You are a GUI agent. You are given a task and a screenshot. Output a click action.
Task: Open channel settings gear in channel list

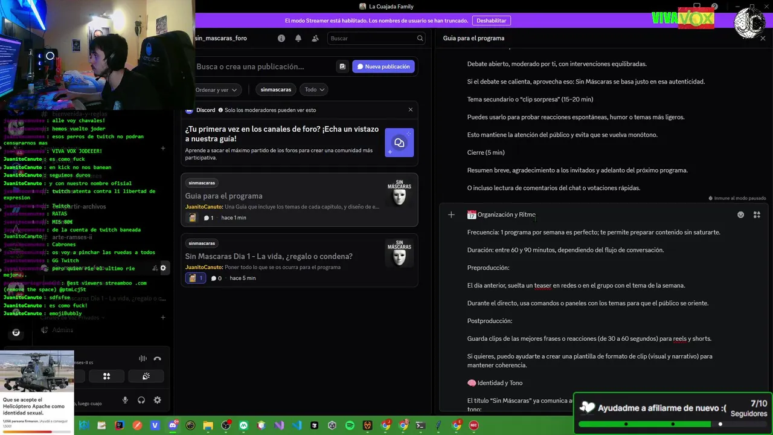tap(163, 268)
